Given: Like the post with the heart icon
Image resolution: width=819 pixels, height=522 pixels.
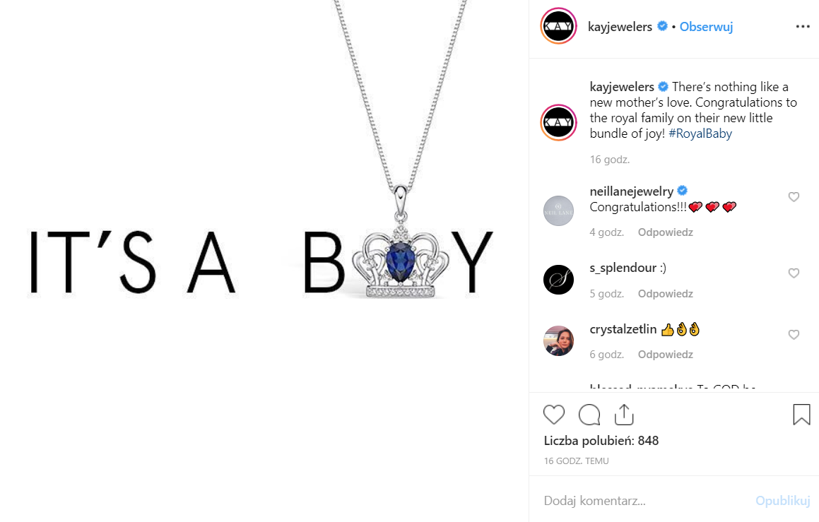Looking at the screenshot, I should pyautogui.click(x=554, y=415).
